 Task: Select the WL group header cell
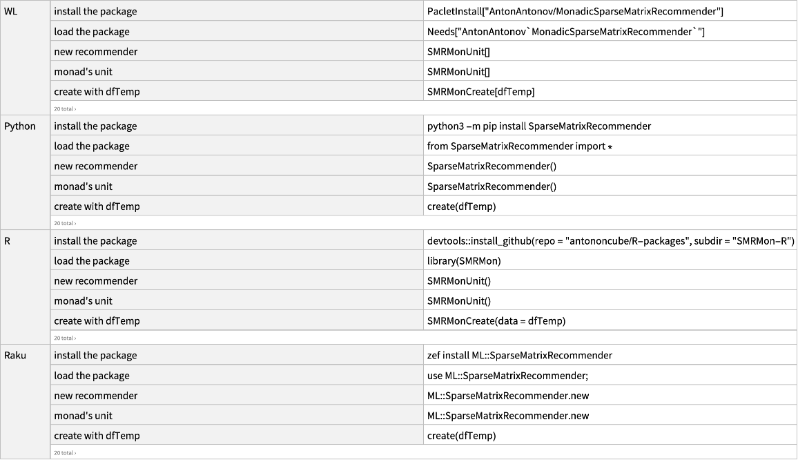pyautogui.click(x=11, y=12)
